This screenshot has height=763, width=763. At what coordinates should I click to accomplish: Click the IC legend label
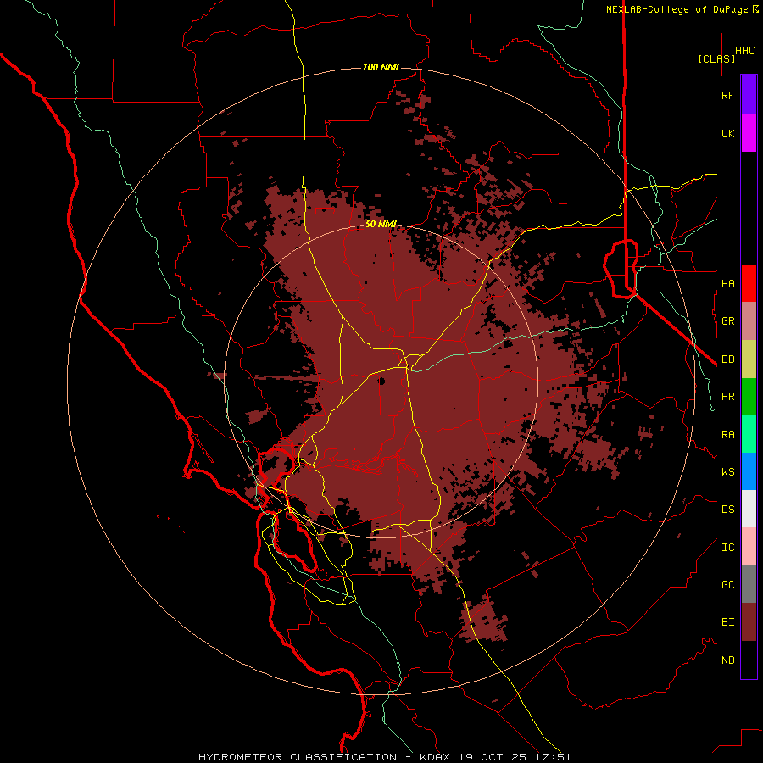pyautogui.click(x=727, y=548)
